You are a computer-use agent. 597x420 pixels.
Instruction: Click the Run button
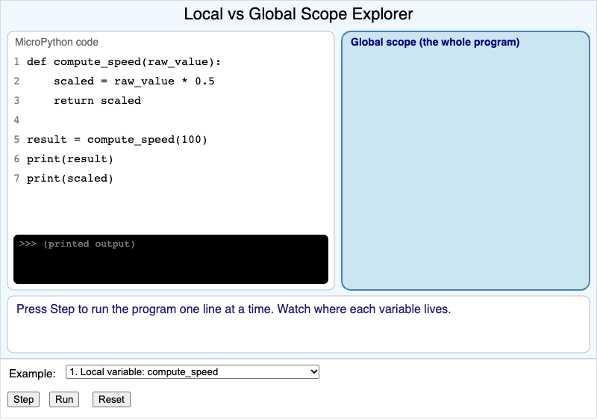(x=64, y=399)
